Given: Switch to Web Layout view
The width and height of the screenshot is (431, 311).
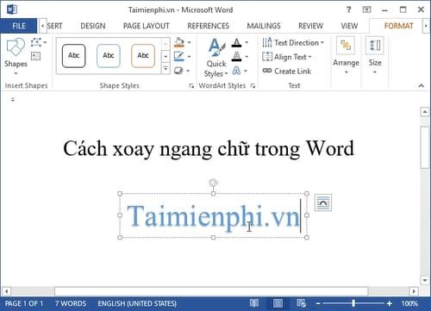Looking at the screenshot, I should pyautogui.click(x=301, y=303).
